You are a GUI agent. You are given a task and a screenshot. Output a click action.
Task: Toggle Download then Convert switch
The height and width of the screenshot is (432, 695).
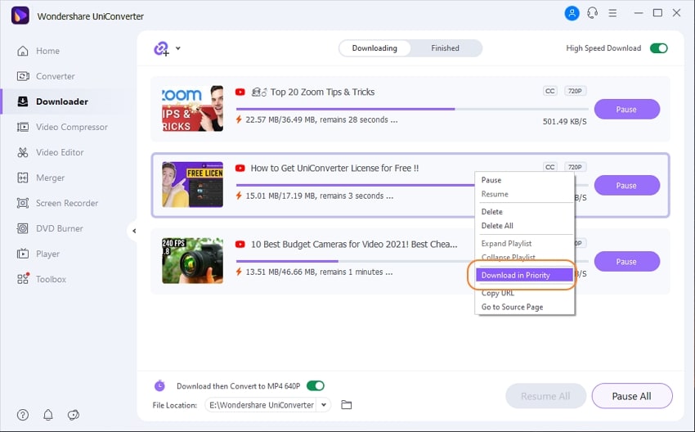316,385
